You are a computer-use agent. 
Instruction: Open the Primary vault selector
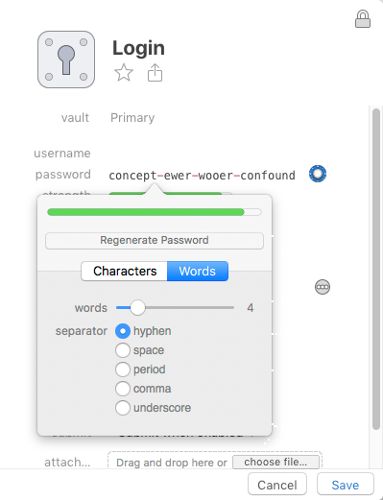132,118
